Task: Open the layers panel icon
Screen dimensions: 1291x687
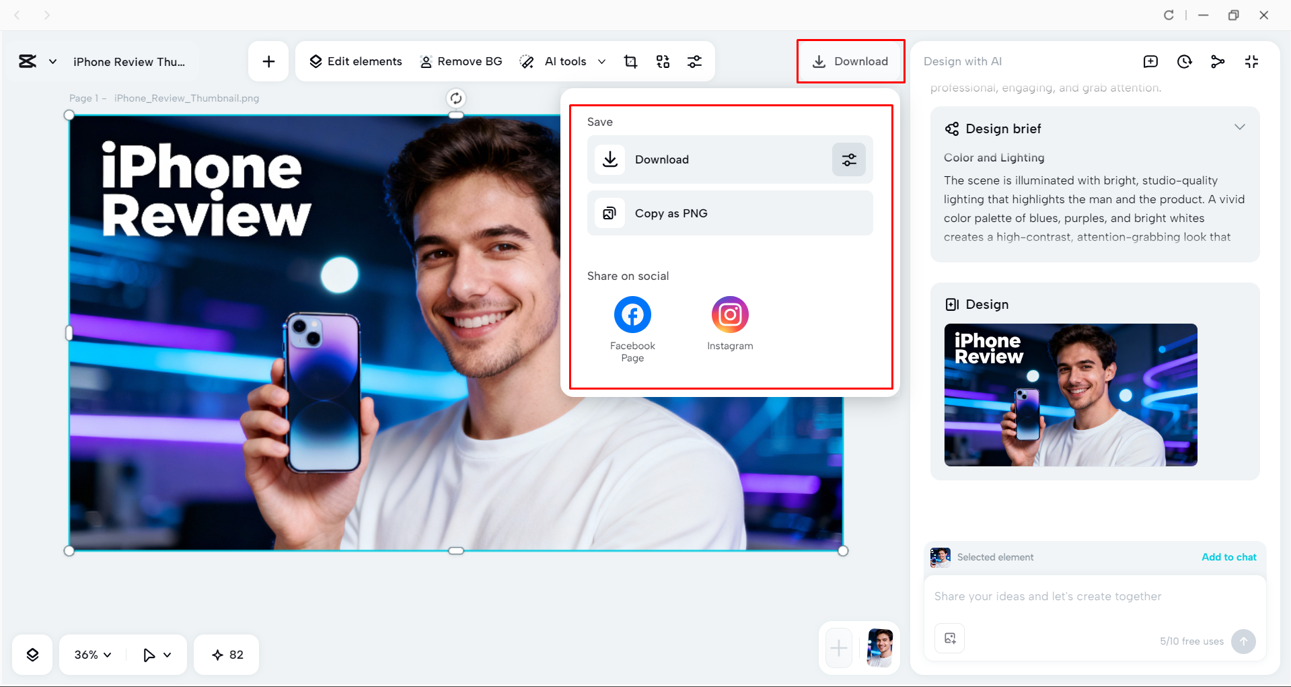Action: [32, 655]
